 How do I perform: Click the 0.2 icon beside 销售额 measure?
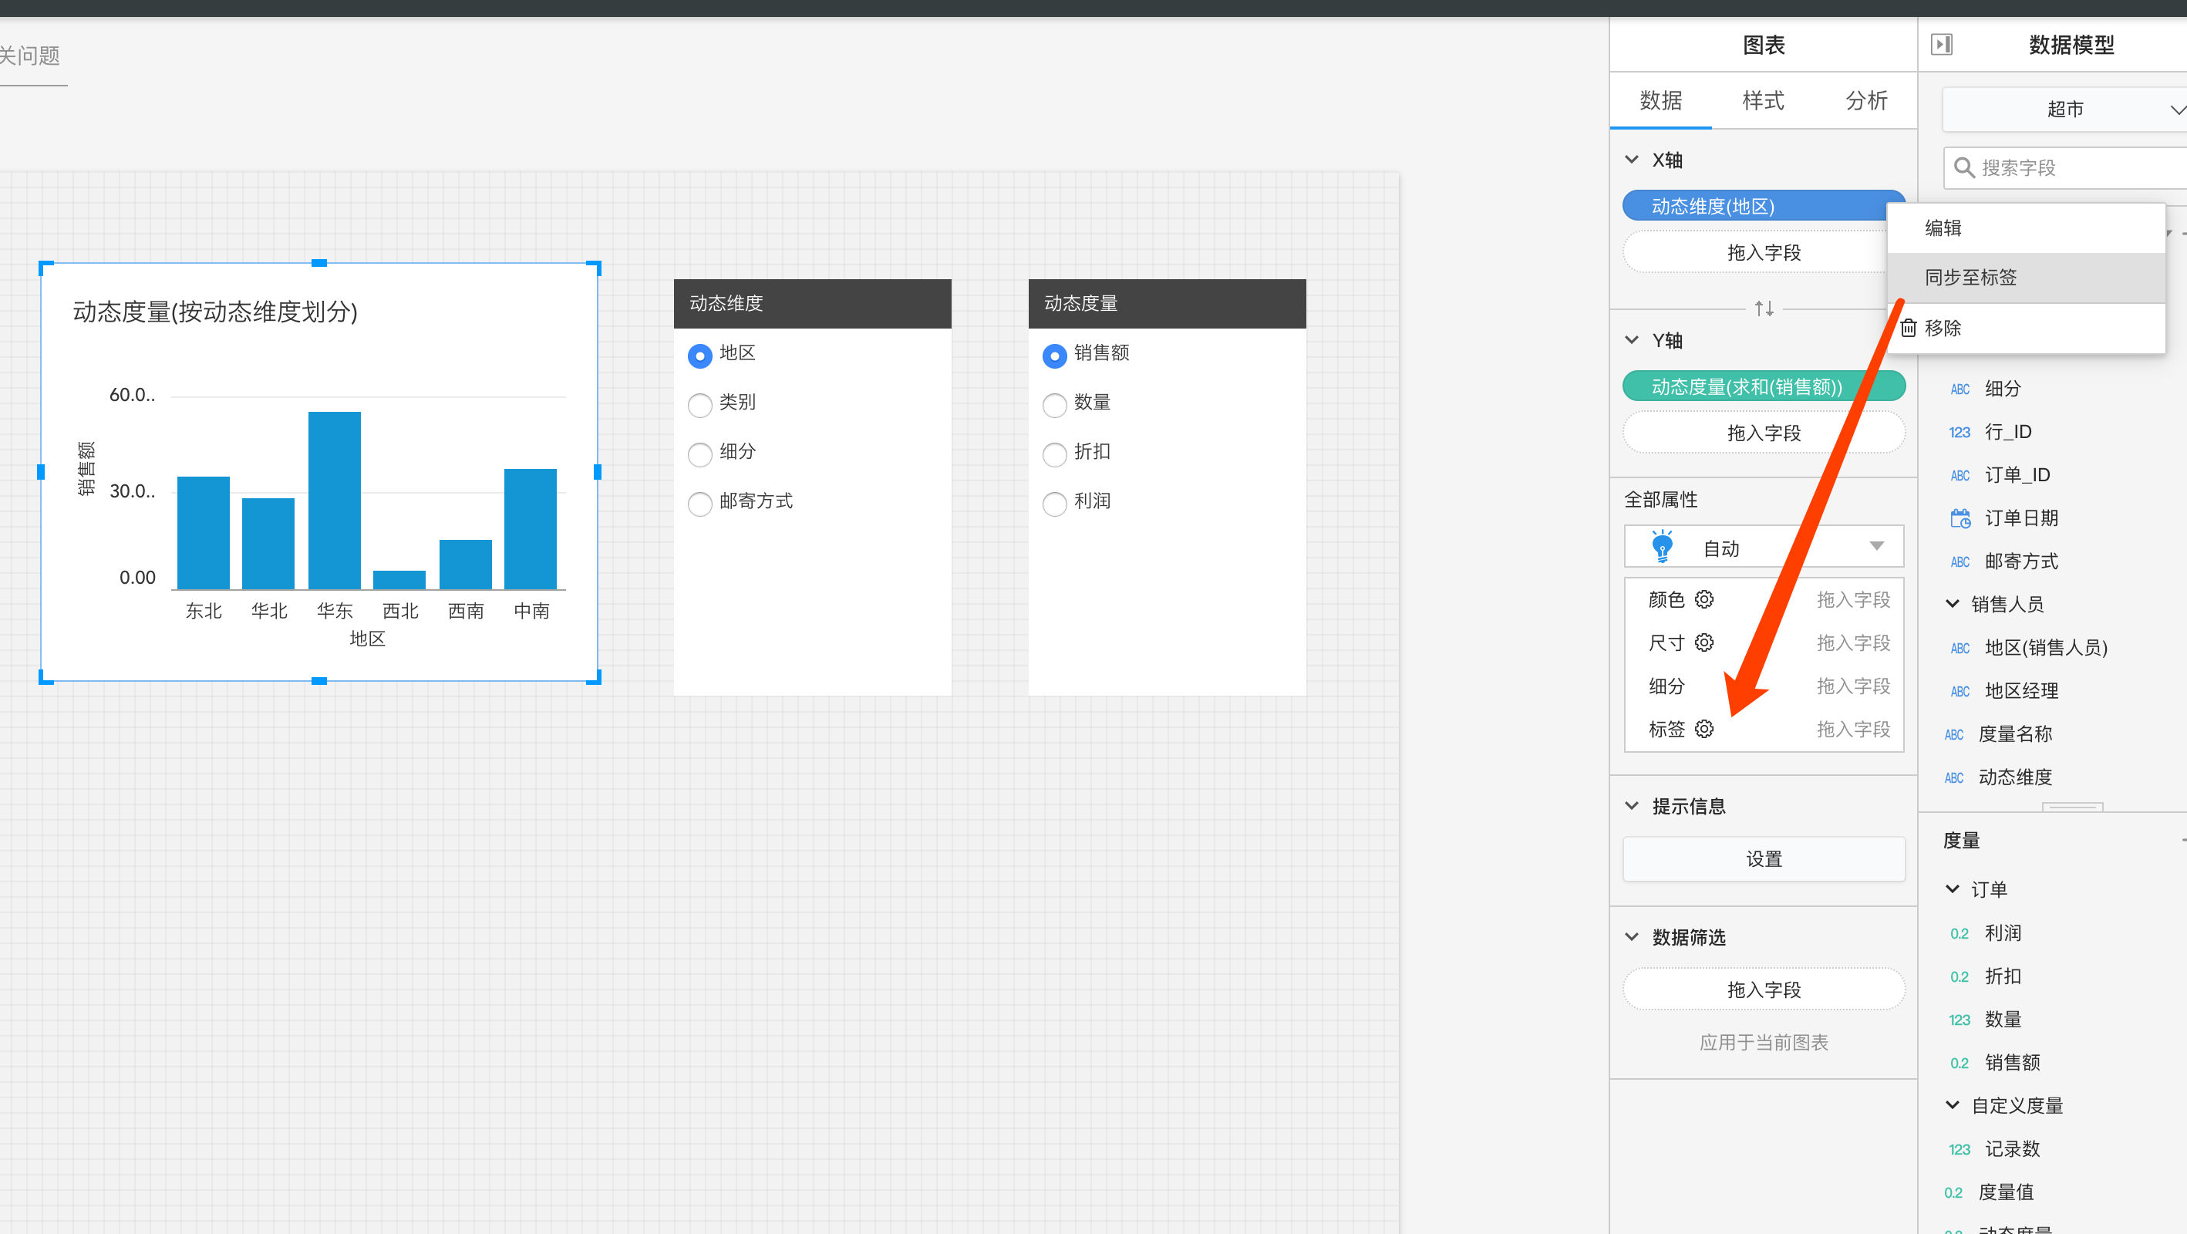tap(1960, 1063)
